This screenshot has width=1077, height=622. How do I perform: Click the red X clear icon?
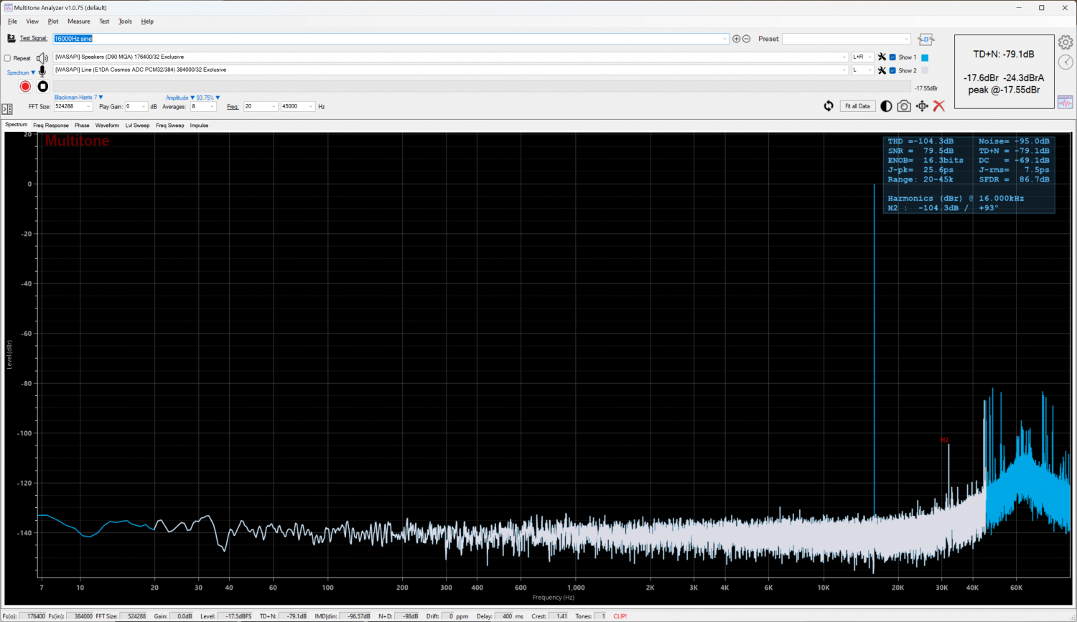[938, 106]
